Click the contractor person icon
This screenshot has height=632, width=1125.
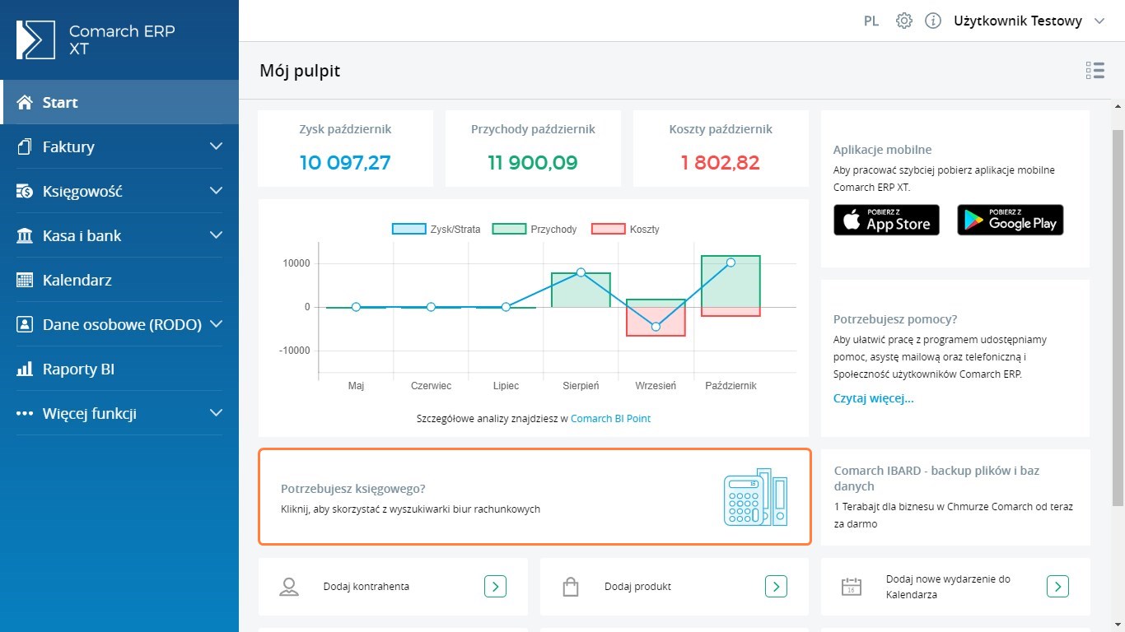click(x=289, y=587)
